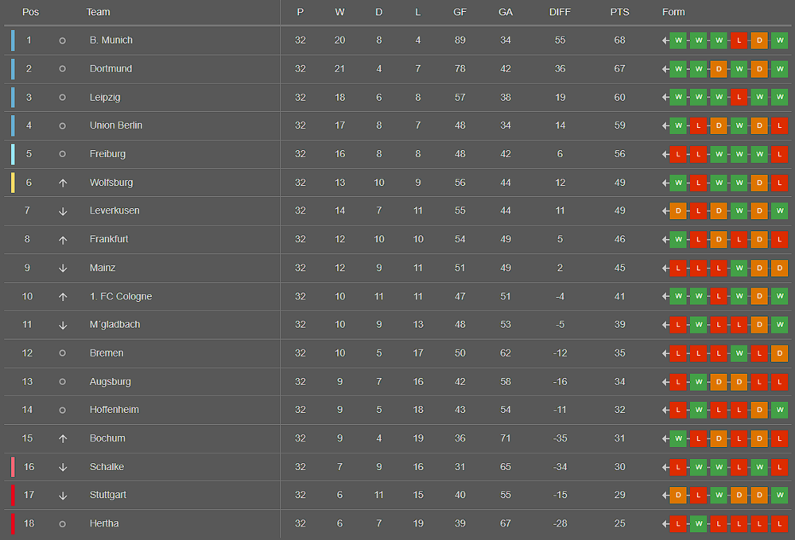Image resolution: width=795 pixels, height=540 pixels.
Task: Open the Union Berlin team link
Action: [116, 125]
